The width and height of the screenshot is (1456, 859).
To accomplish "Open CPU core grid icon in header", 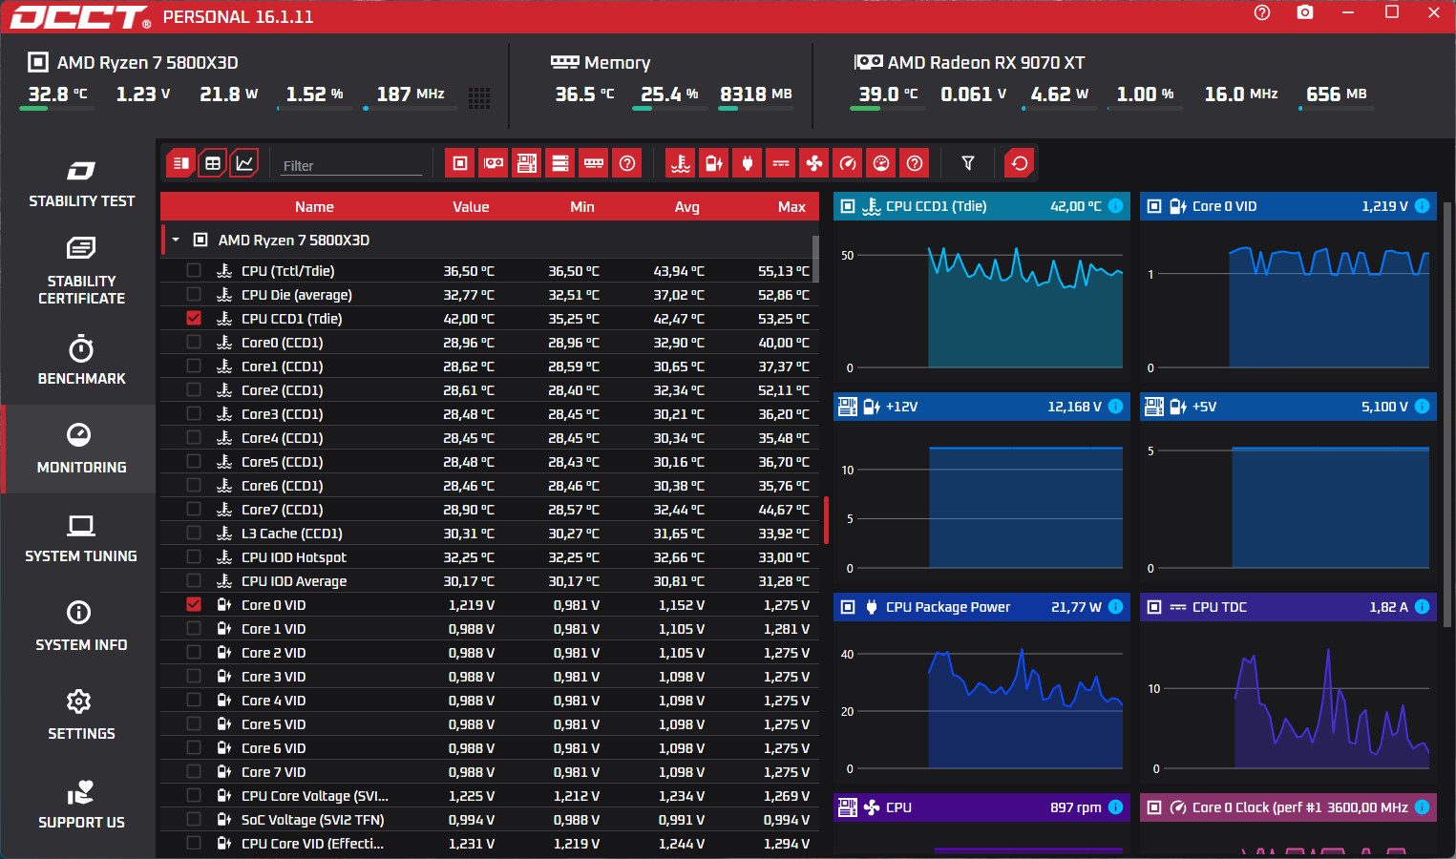I will tap(479, 97).
